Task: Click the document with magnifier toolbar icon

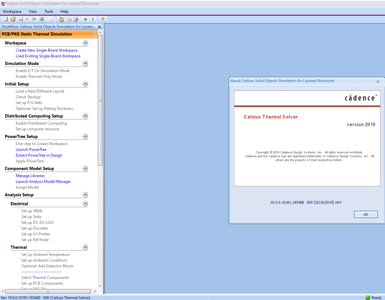Action: tap(76, 19)
